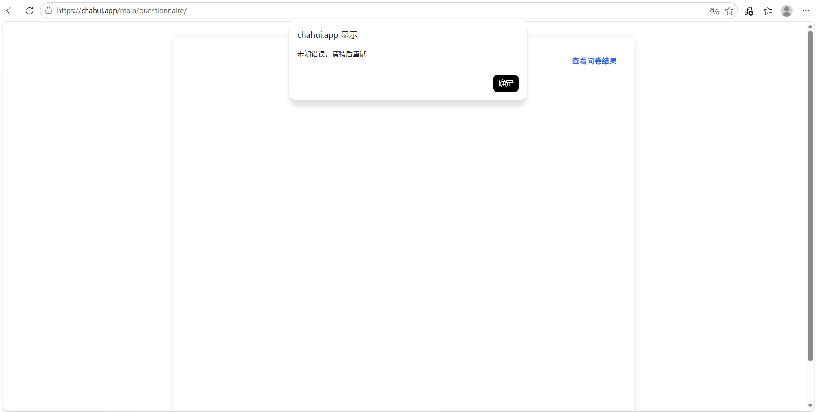This screenshot has width=816, height=412.
Task: Open the translate page icon
Action: tap(714, 11)
